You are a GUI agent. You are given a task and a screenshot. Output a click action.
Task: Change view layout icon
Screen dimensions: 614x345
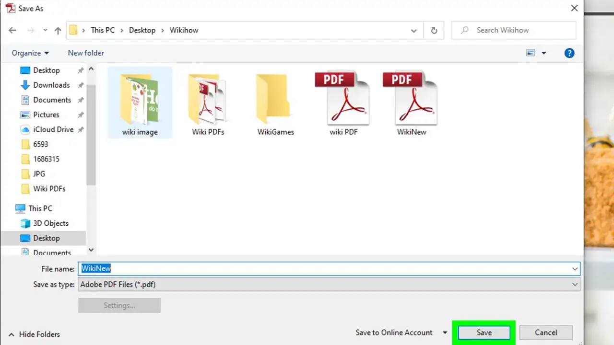pos(531,53)
